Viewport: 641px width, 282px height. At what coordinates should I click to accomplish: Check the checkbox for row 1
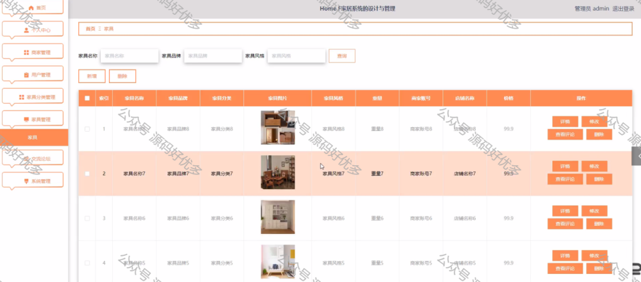87,129
